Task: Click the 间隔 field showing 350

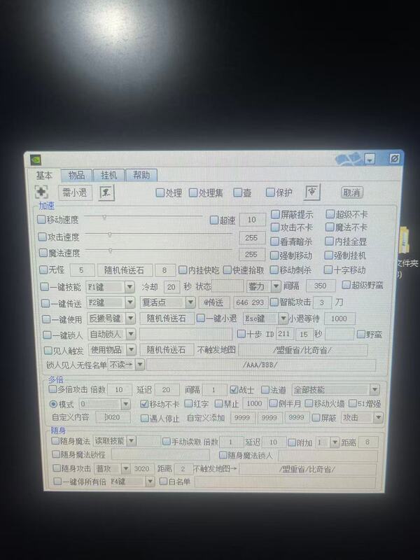Action: coord(321,286)
